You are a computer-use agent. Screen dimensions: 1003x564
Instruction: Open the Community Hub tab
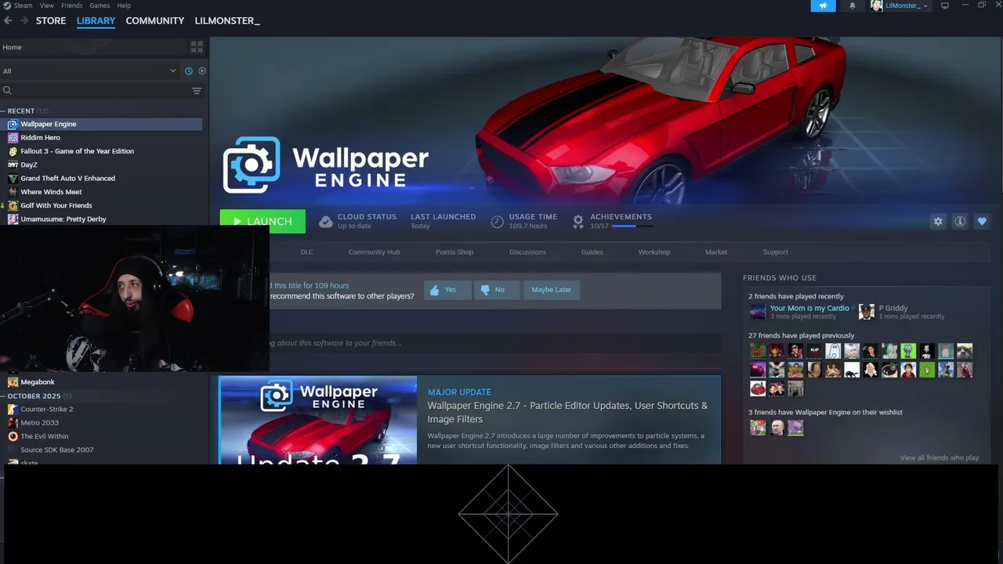(x=374, y=252)
